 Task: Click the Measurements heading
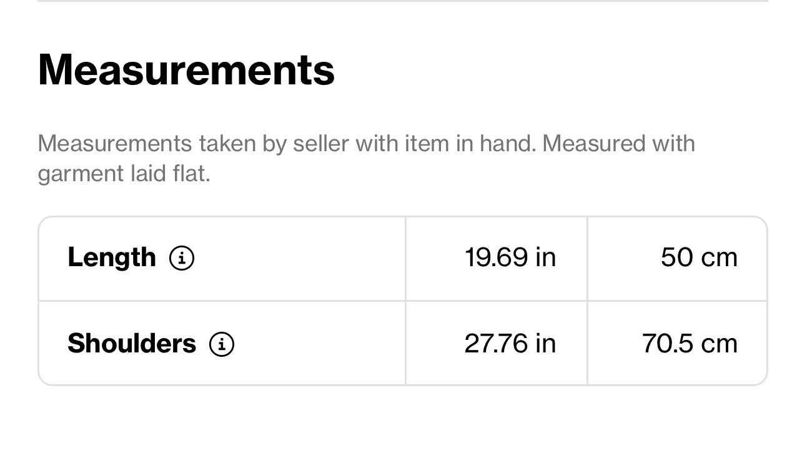point(186,69)
